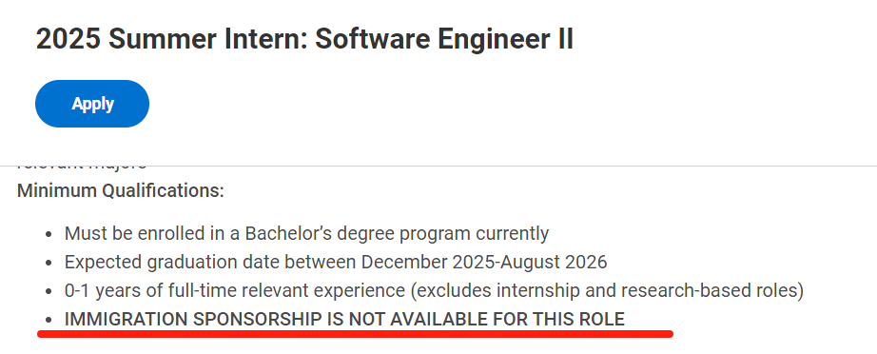Screen dimensions: 877x354
Task: Click the bullet dot before Expected graduation
Action: click(49, 263)
